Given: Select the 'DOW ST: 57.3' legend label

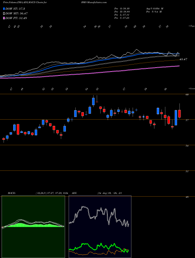Looking at the screenshot, I should [15, 9].
